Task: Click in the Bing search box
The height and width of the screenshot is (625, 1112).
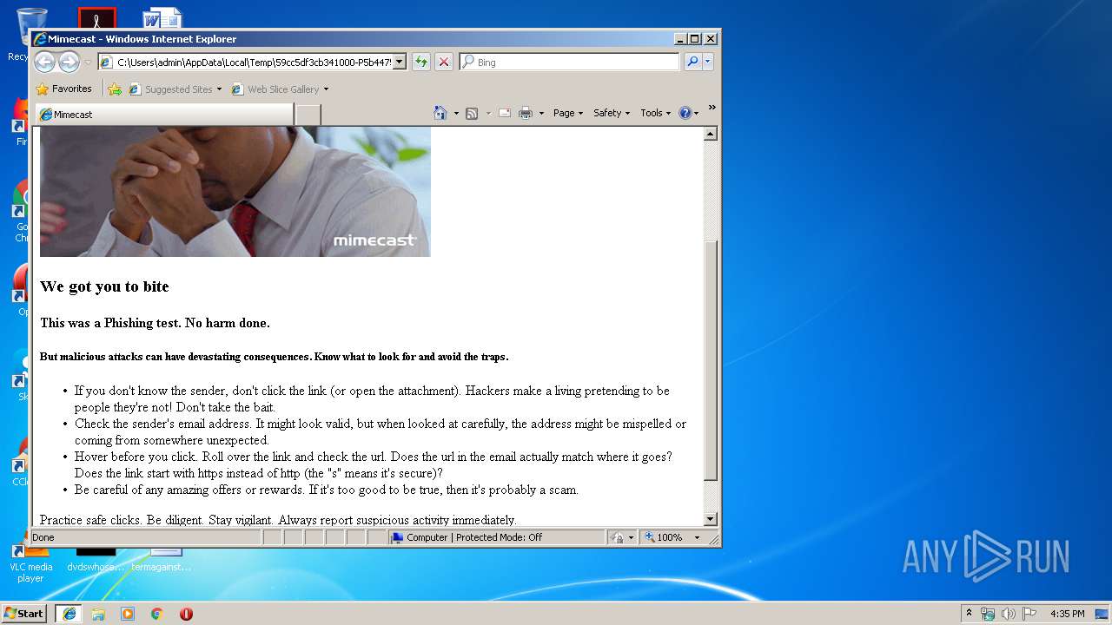Action: pyautogui.click(x=570, y=62)
